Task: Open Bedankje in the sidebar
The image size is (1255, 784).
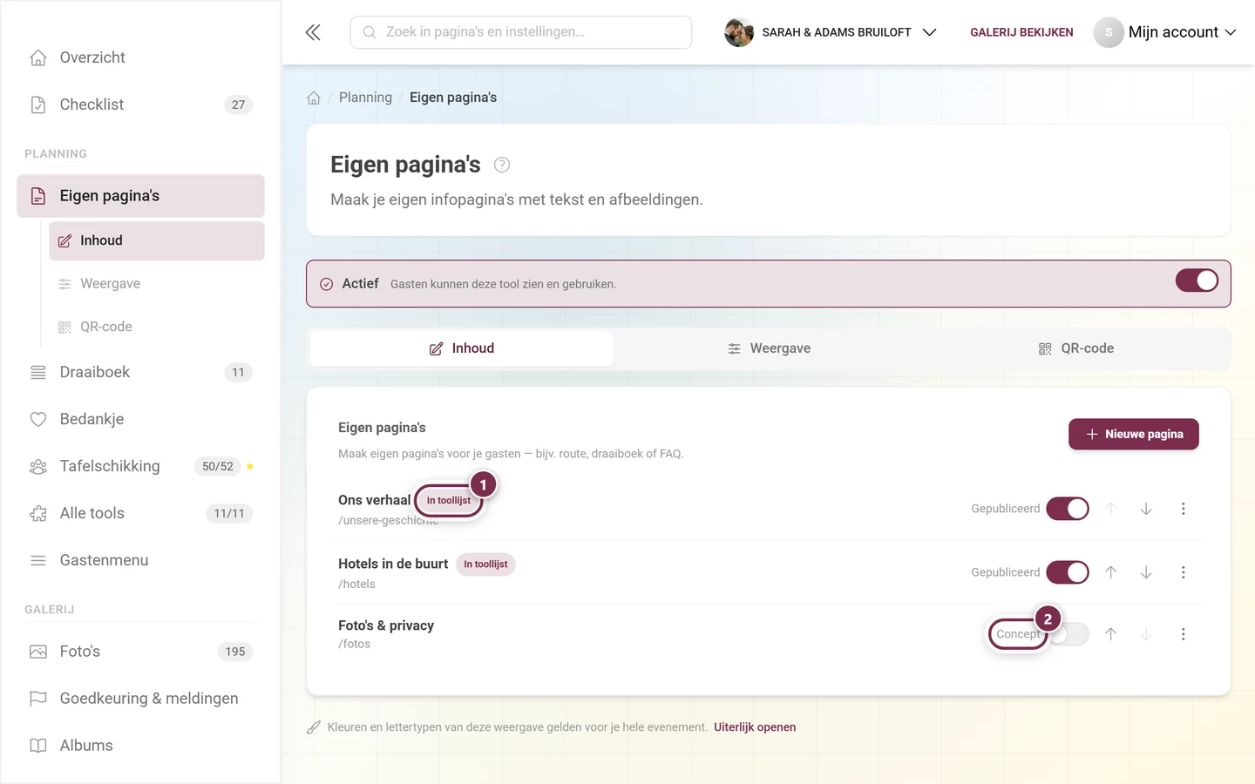Action: (x=140, y=419)
